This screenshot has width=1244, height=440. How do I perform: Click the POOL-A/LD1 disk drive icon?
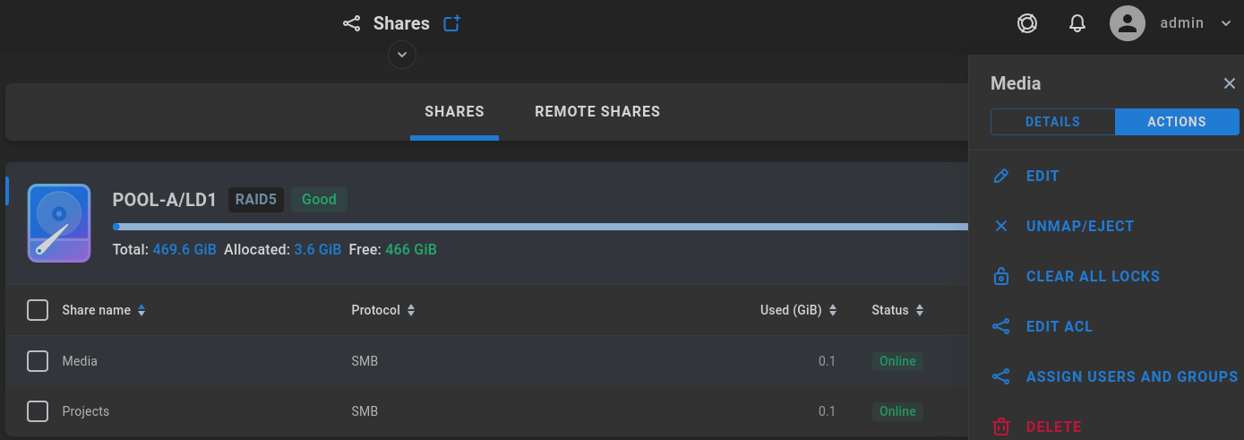pos(59,223)
